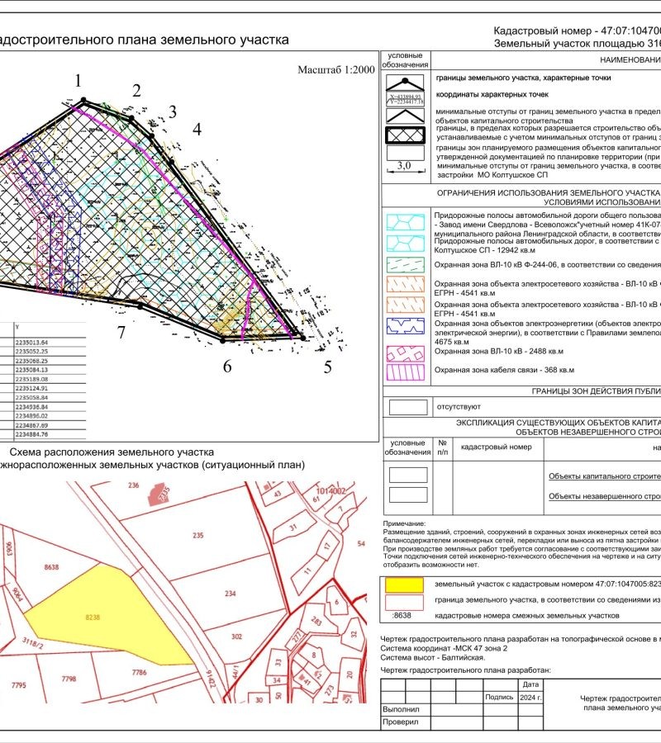Screen dimensions: 661x743
Task: Click the :8638 sample label in the legend
Action: click(402, 616)
